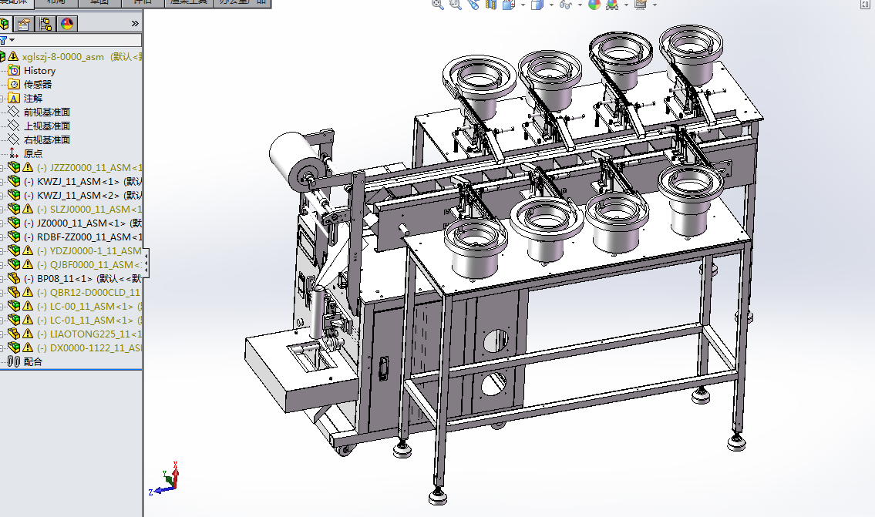Open the Apply Scene dropdown arrow
The width and height of the screenshot is (875, 517).
625,5
